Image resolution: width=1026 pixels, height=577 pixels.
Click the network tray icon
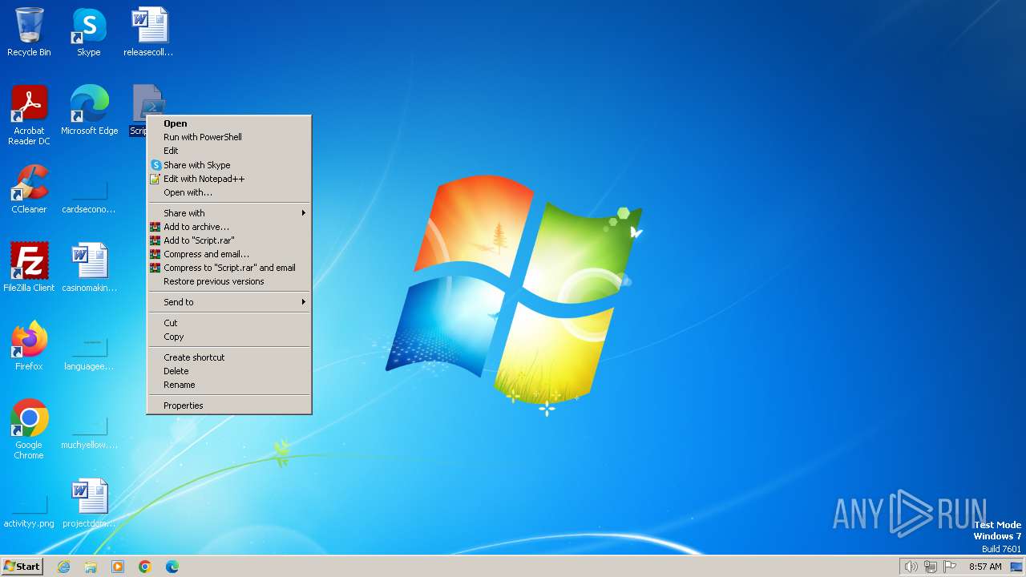931,567
